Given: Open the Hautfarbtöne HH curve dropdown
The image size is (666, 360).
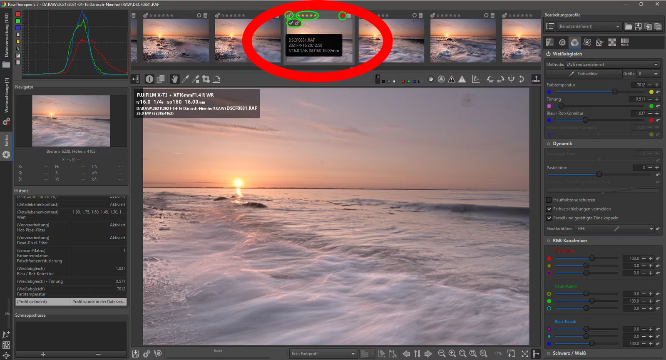Looking at the screenshot, I should point(614,228).
